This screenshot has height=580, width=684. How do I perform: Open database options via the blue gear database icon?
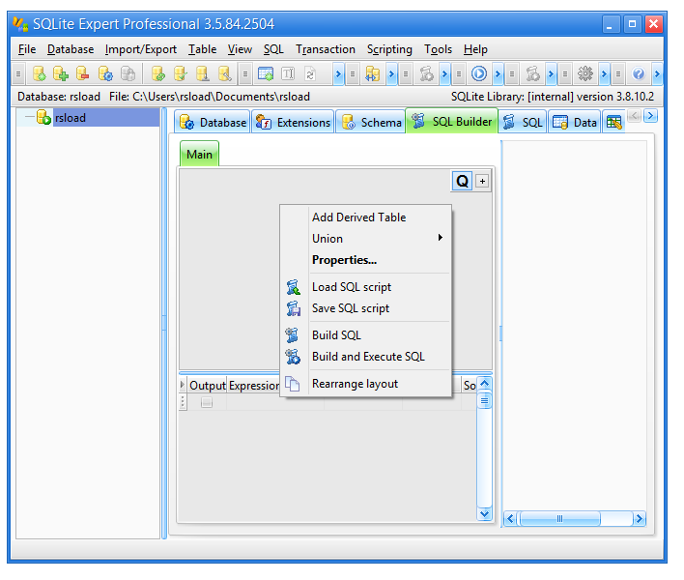tap(105, 73)
